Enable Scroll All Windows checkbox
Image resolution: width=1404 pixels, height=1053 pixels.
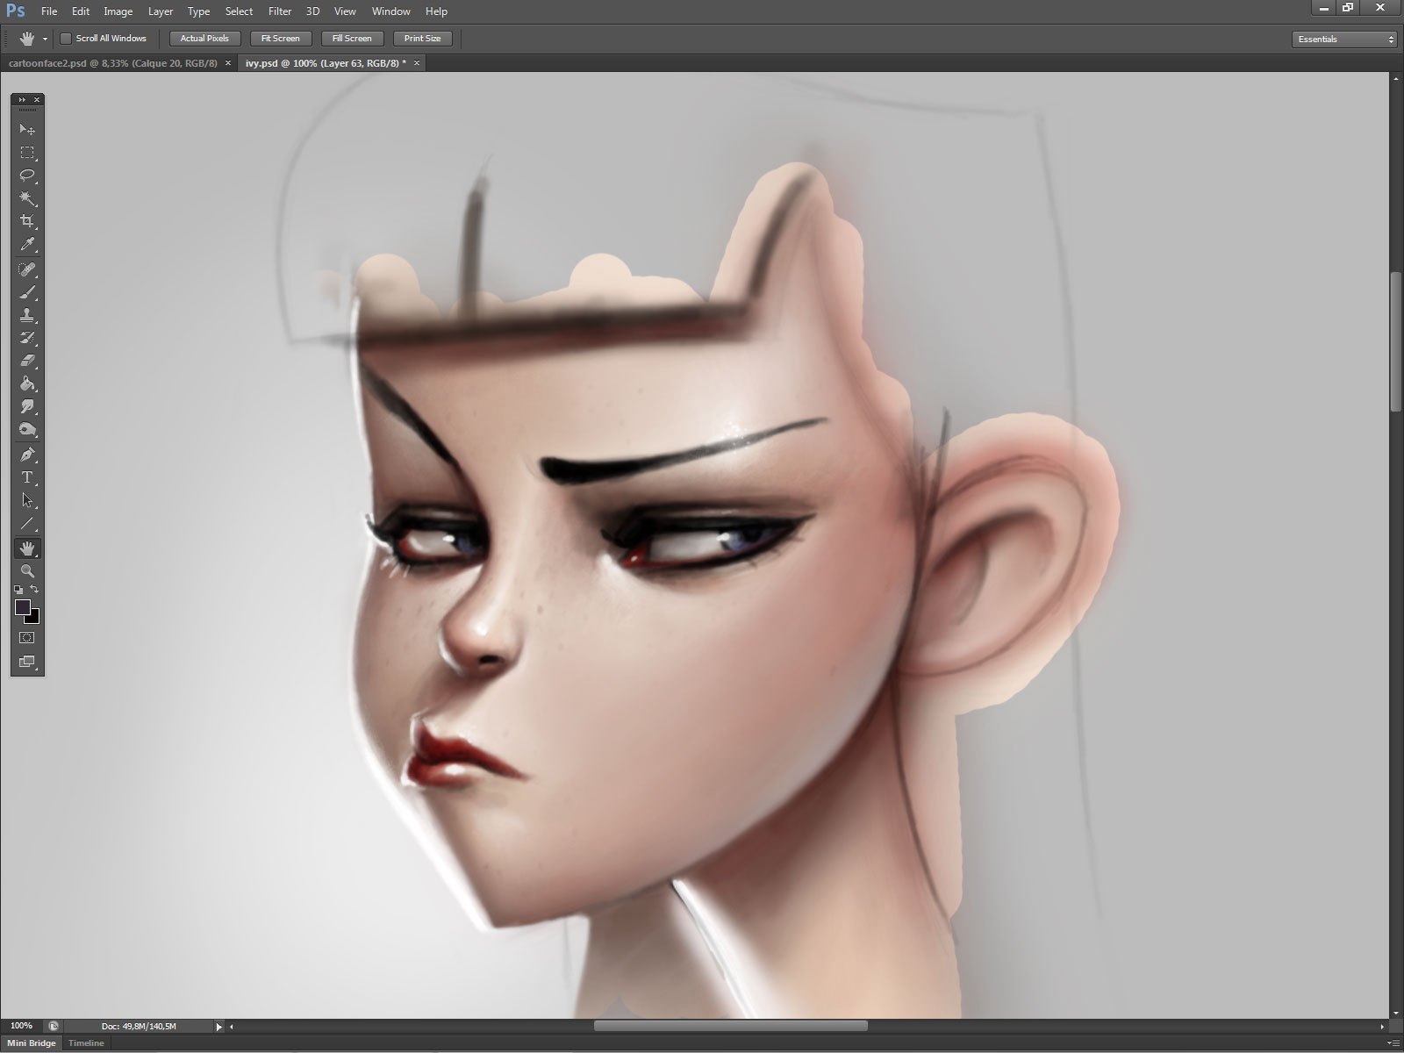point(67,38)
